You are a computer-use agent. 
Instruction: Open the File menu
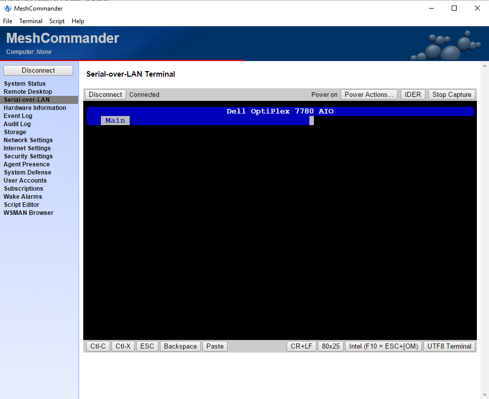tap(8, 21)
